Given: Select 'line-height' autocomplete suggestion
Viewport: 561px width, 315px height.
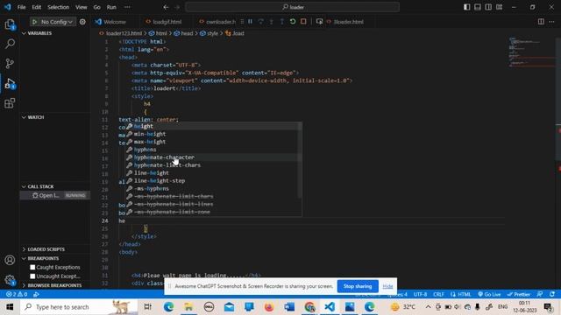Looking at the screenshot, I should point(213,173).
